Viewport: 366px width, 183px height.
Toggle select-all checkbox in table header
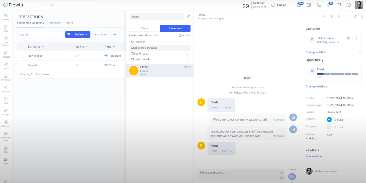[22, 46]
